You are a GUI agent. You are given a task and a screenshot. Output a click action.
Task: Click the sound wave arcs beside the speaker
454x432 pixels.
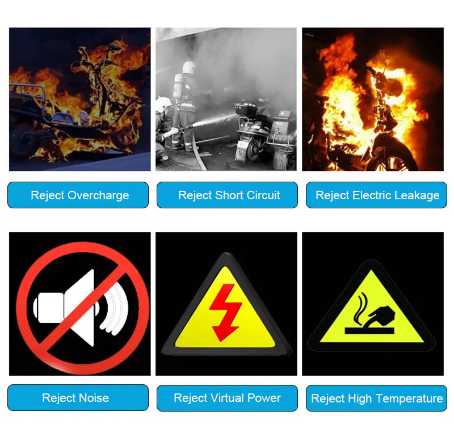tap(115, 309)
